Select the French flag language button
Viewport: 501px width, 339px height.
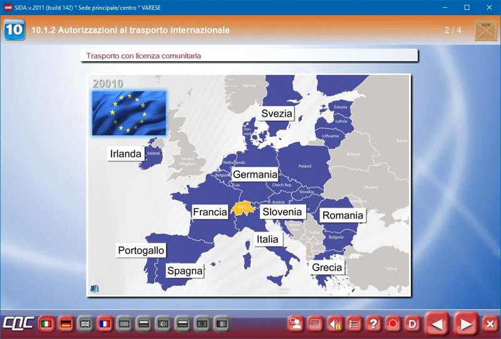105,324
